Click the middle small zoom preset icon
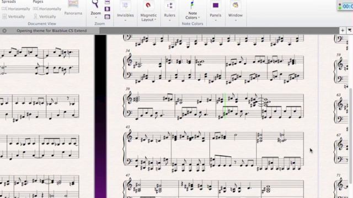Viewport: 353px width, 198px height. tap(108, 9)
